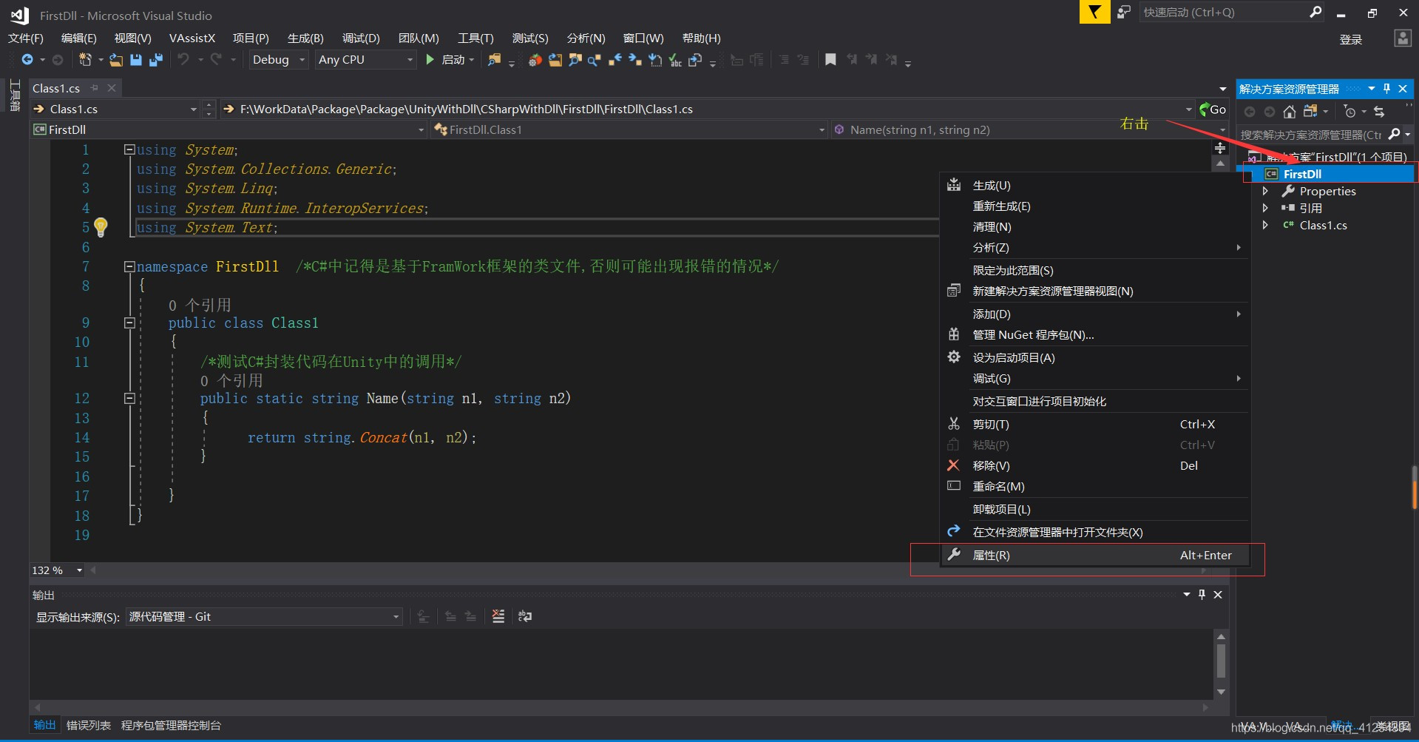The image size is (1419, 742).
Task: Open 添加(D) submenu in context menu
Action: pos(1094,314)
